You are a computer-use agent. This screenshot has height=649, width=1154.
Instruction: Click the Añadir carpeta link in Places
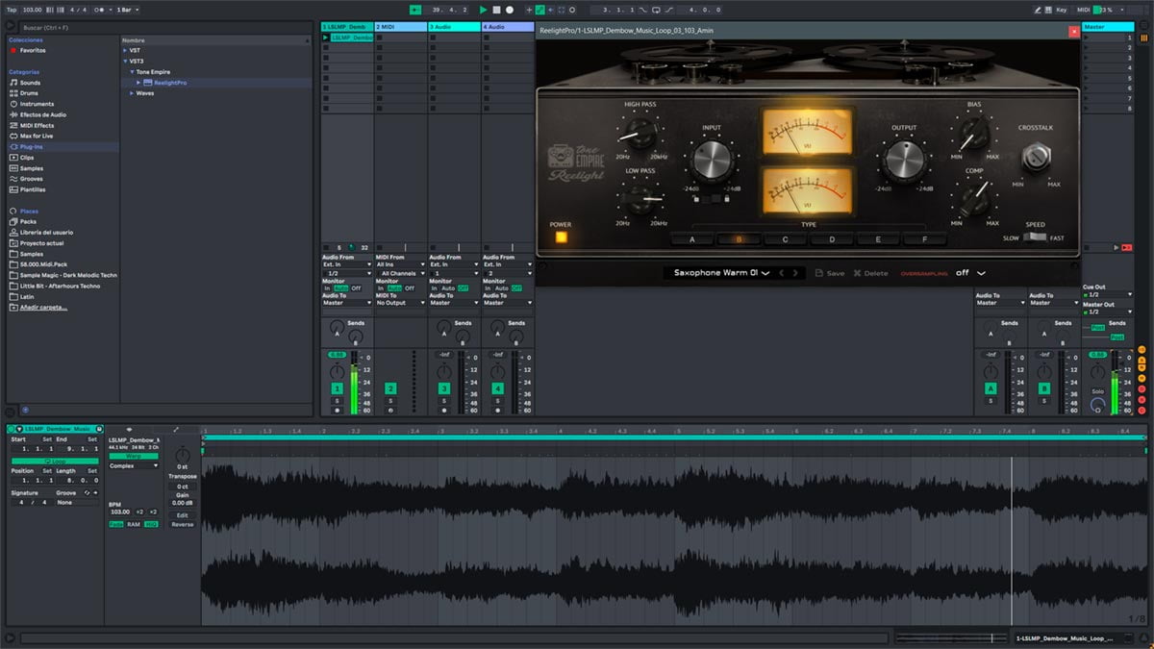[x=43, y=307]
